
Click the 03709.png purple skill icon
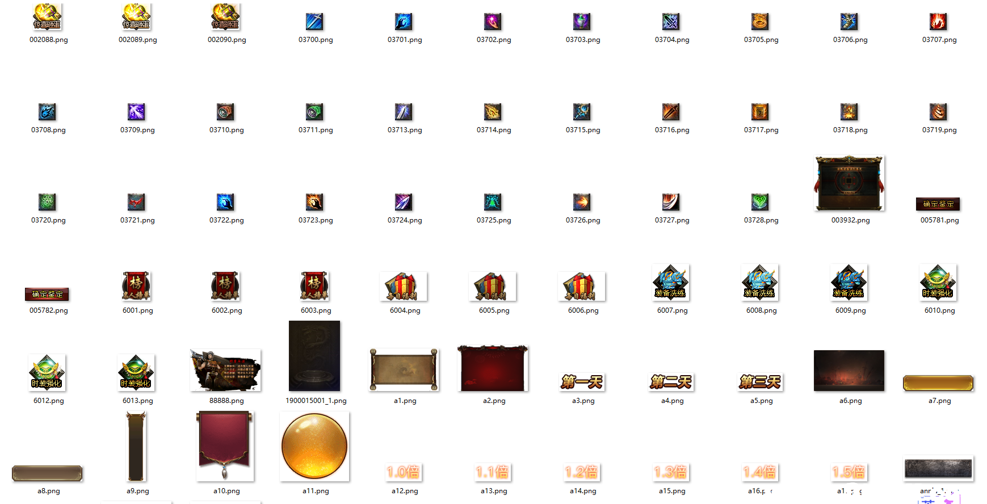(137, 112)
